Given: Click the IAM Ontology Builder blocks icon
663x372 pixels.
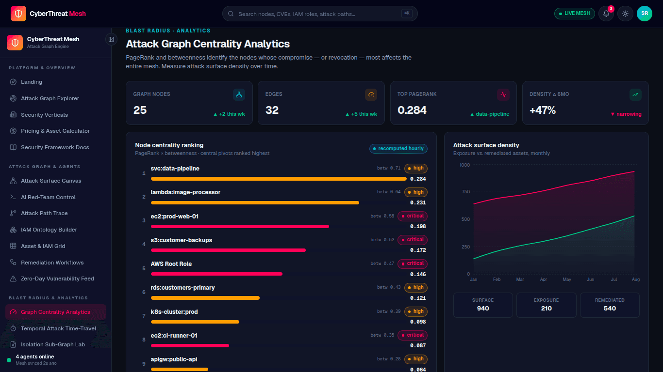Looking at the screenshot, I should 13,230.
